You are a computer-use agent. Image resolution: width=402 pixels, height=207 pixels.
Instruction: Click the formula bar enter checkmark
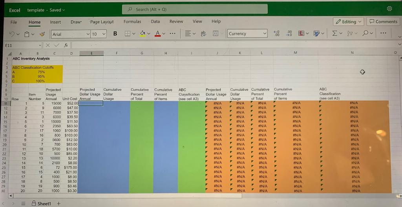click(57, 46)
